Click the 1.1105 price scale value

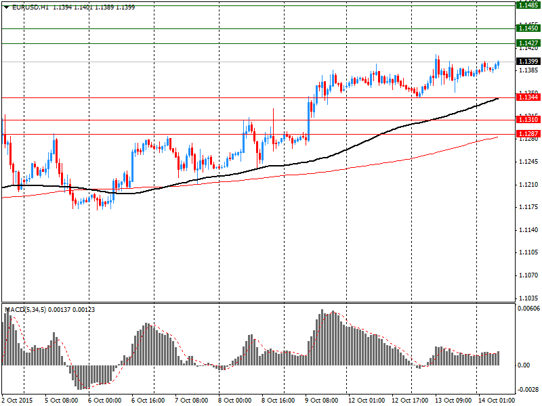tap(528, 252)
